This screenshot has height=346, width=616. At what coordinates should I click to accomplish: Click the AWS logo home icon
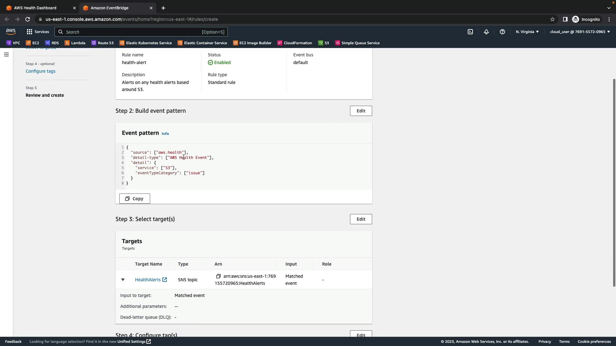pos(11,32)
